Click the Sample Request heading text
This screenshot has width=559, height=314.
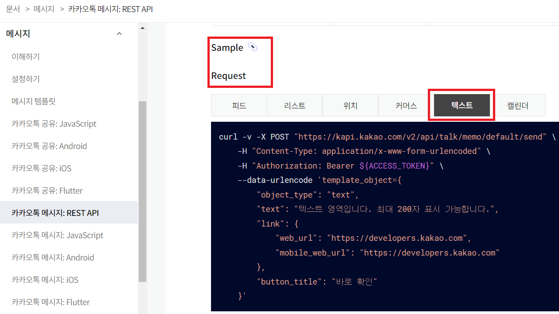pos(228,62)
